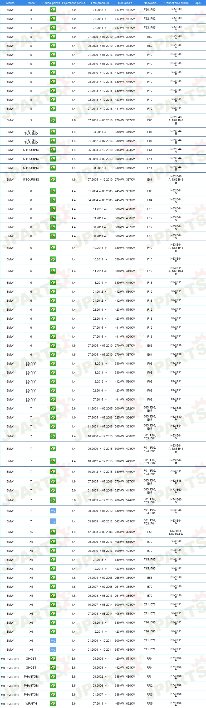Click fuel icon in X5 E53 235kW row
Screen dimensions: 206x708
click(53, 532)
